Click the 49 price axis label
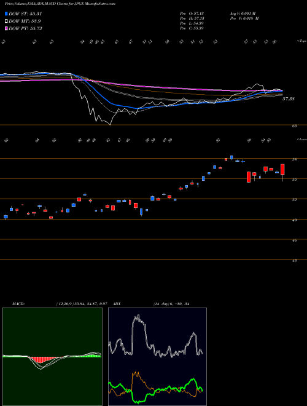The height and width of the screenshot is (406, 307). 294,220
